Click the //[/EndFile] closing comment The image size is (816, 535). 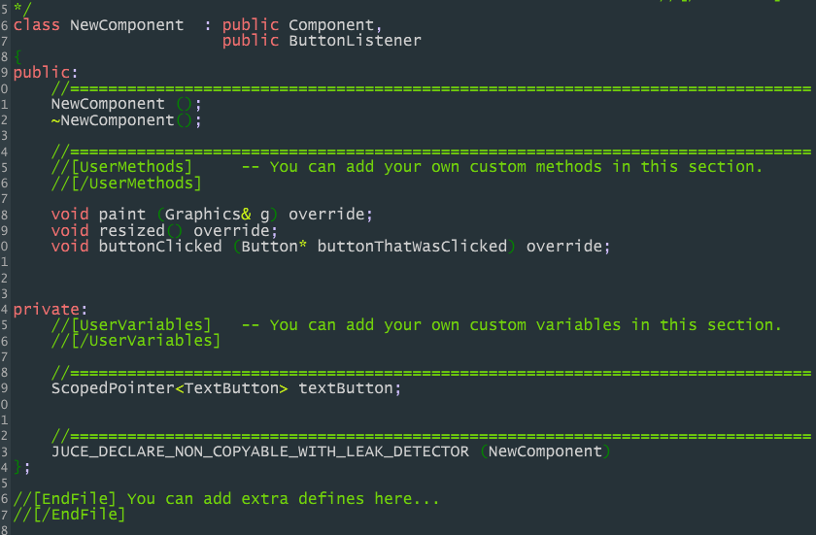70,515
